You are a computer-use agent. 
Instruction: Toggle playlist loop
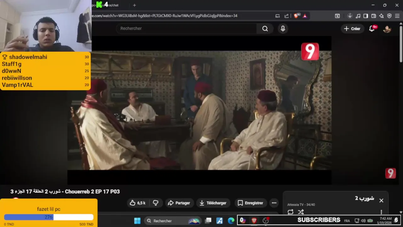click(x=290, y=212)
